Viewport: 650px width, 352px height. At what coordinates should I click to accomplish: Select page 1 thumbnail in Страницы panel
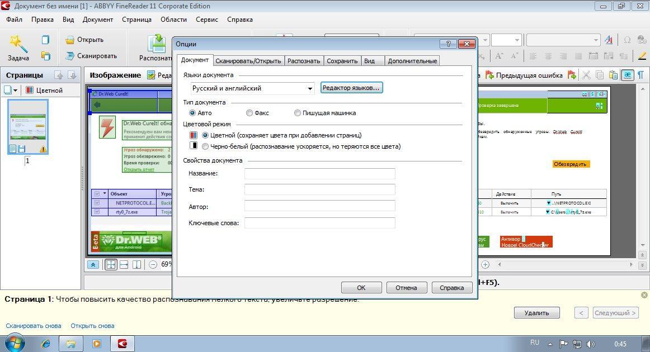pos(28,127)
